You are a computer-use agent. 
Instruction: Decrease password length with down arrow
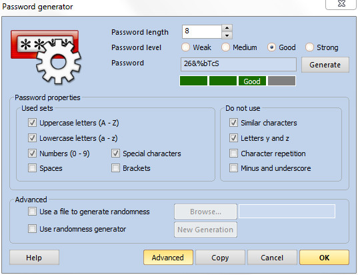click(227, 35)
